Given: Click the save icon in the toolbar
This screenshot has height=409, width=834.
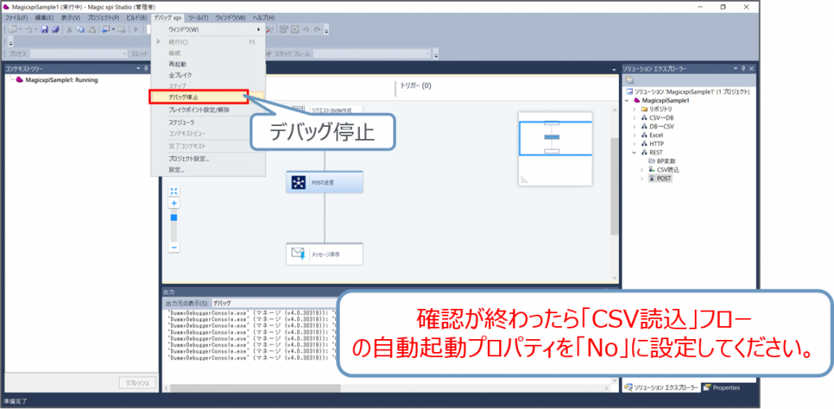Looking at the screenshot, I should coord(45,29).
